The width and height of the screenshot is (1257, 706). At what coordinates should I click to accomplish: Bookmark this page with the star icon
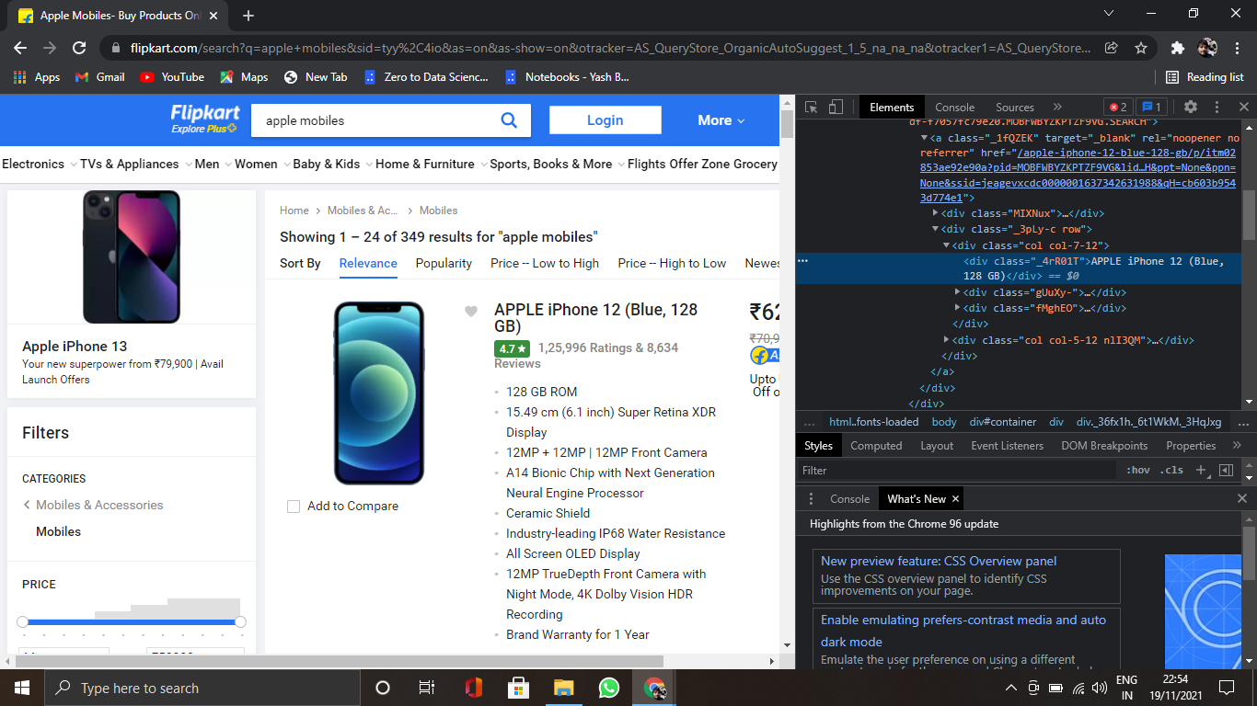[1141, 48]
